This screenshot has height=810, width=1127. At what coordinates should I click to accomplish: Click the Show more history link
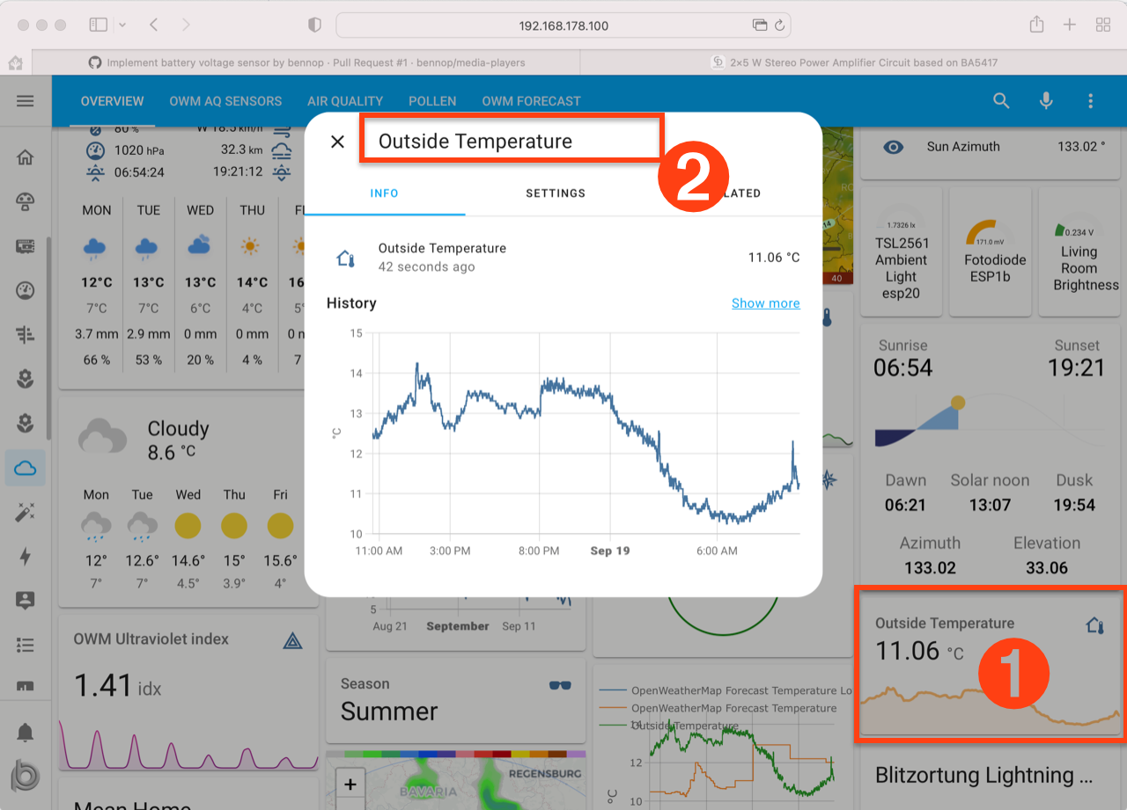coord(765,303)
